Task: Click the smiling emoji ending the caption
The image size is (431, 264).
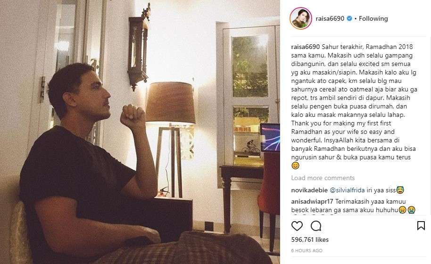Action: tap(295, 165)
